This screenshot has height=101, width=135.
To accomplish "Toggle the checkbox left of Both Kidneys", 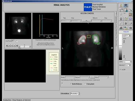I will (x=62, y=83).
